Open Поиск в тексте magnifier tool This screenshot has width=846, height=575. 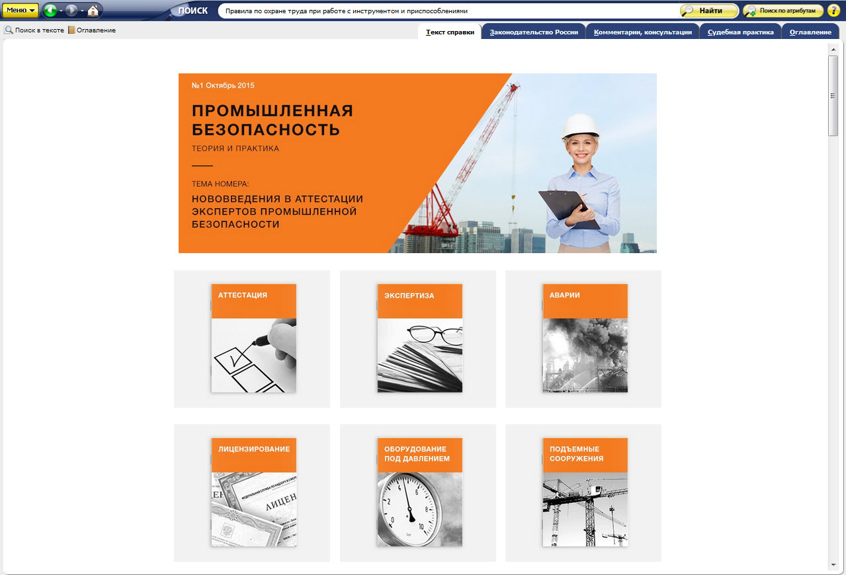9,30
